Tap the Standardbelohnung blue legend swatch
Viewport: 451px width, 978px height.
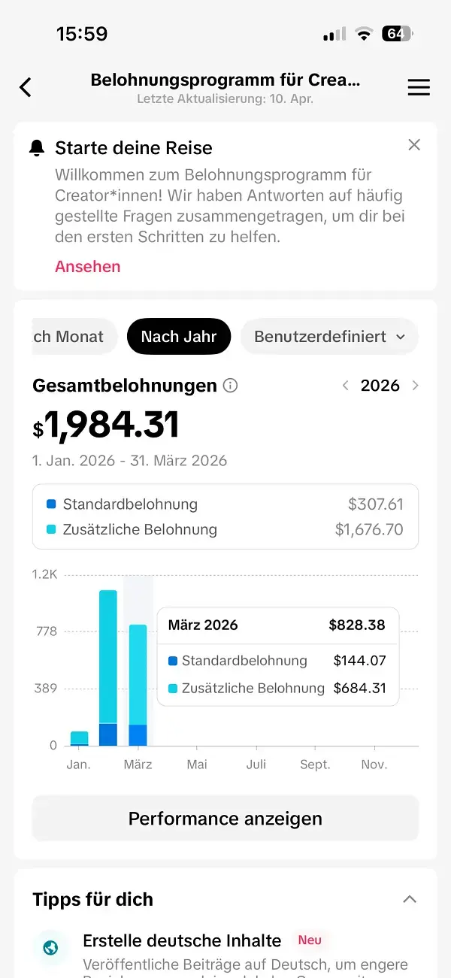tap(51, 504)
